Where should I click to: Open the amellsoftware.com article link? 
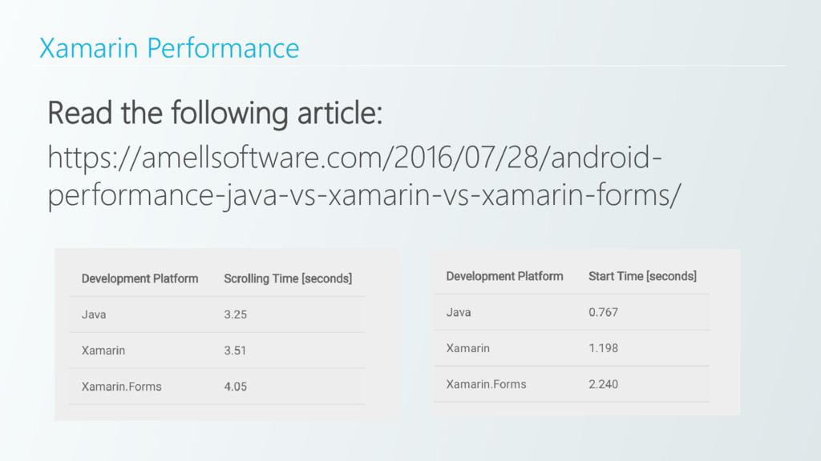(354, 176)
